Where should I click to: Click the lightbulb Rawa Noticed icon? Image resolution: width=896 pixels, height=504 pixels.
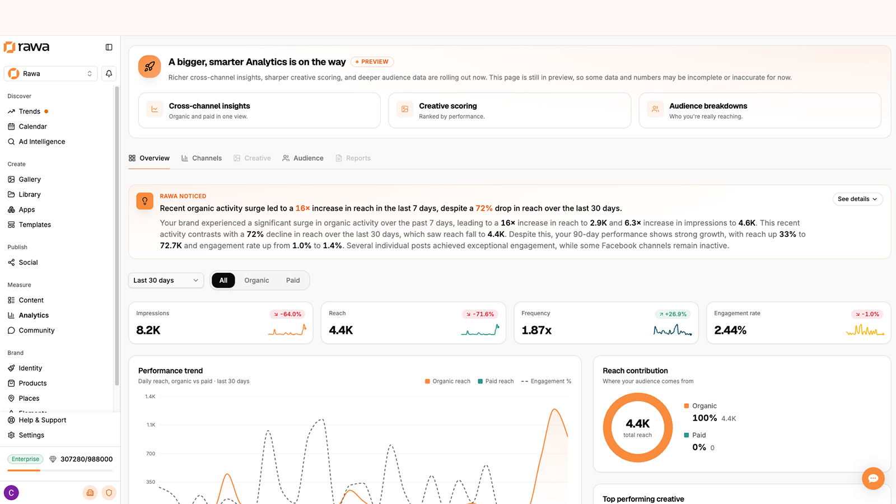coord(144,201)
